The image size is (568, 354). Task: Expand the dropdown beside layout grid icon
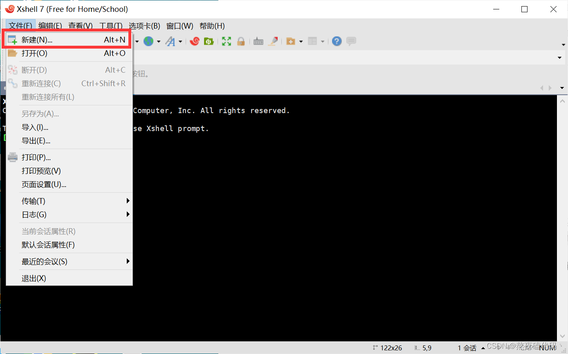pyautogui.click(x=323, y=42)
